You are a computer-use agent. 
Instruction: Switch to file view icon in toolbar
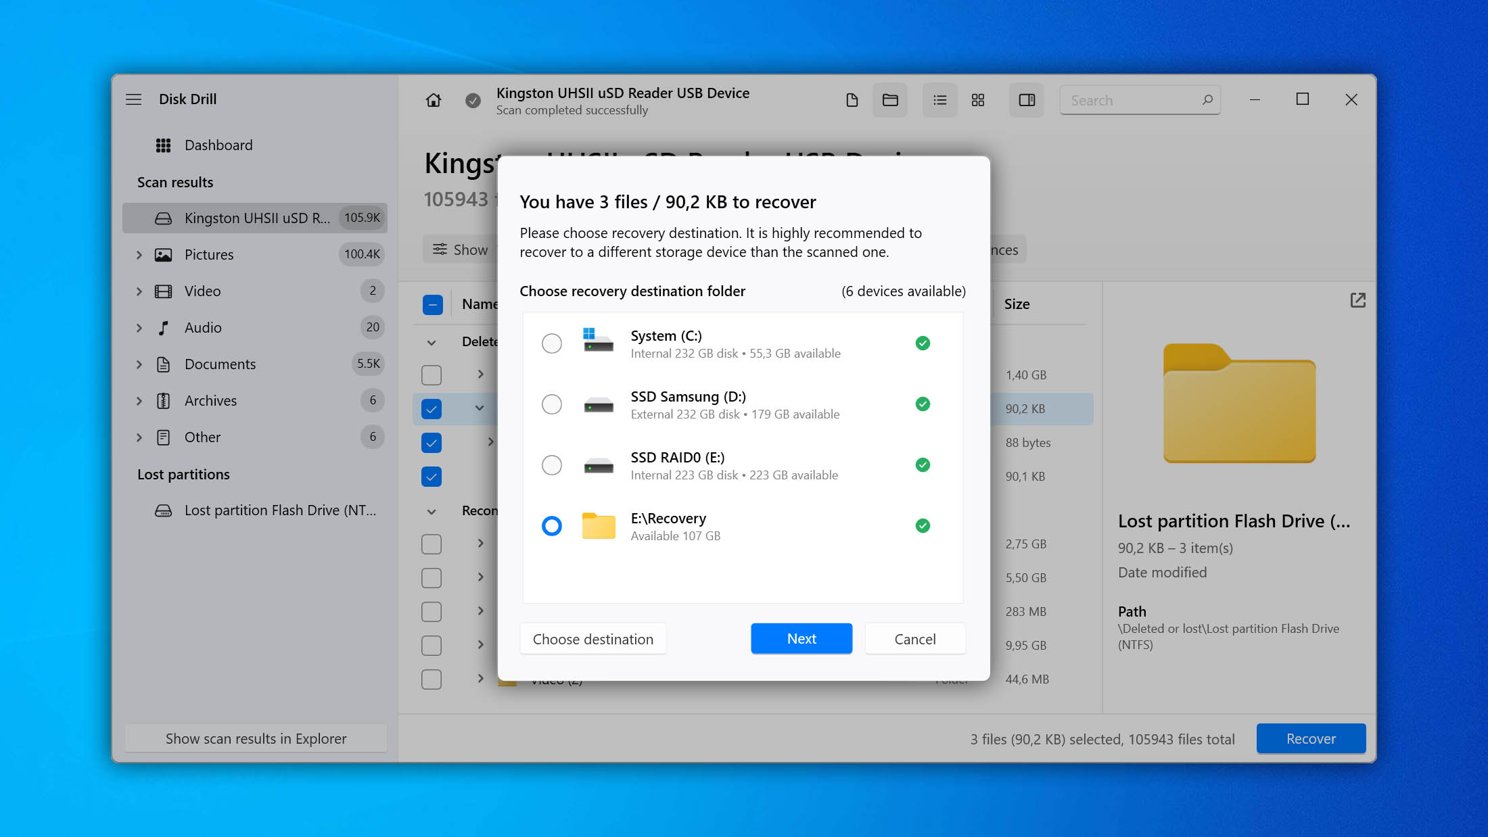[852, 100]
